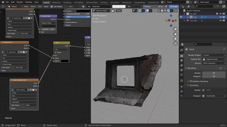Open sampling presets list icon
The width and height of the screenshot is (227, 127).
click(221, 68)
